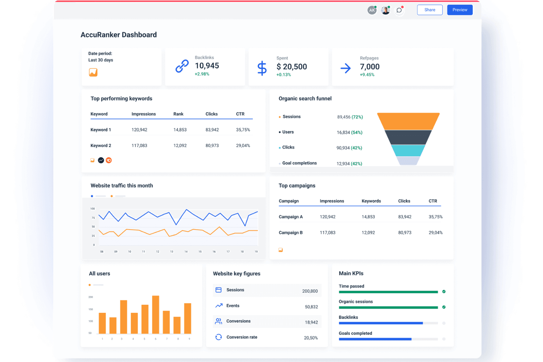Click the orange image icon under Date period
The height and width of the screenshot is (362, 543).
click(93, 72)
